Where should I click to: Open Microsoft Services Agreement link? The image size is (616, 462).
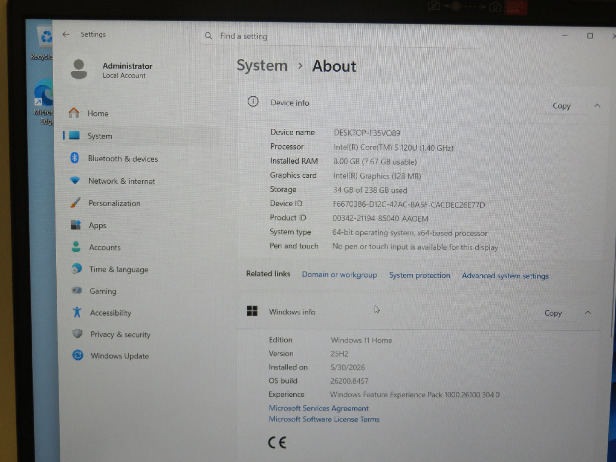click(x=318, y=408)
